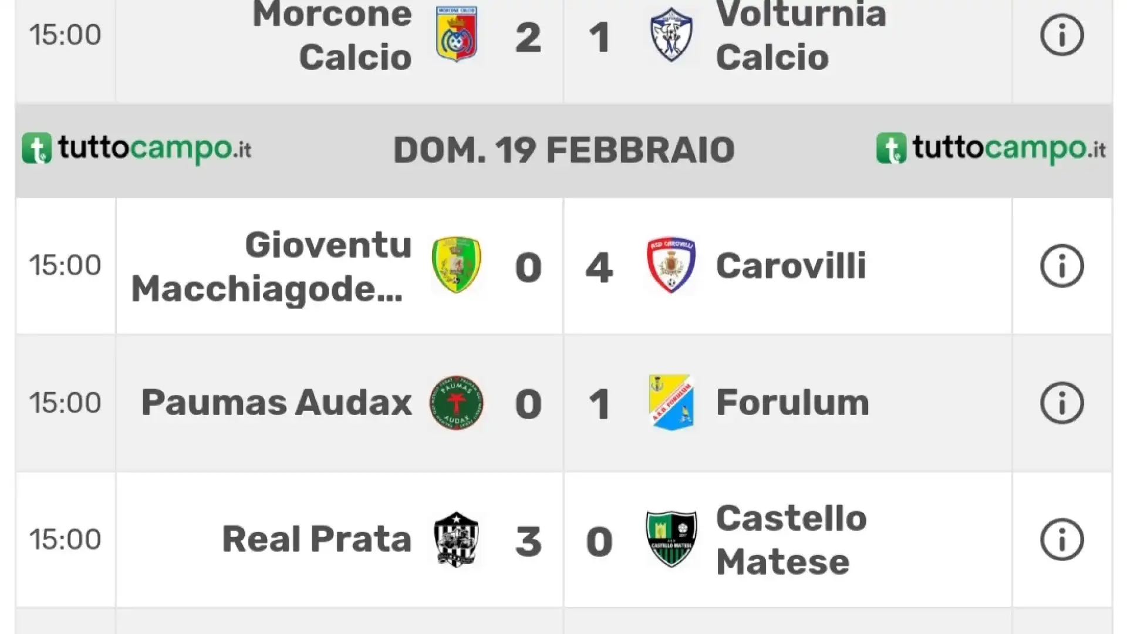Image resolution: width=1127 pixels, height=634 pixels.
Task: Click the Gioventu Macchiagodena crest
Action: (x=457, y=265)
